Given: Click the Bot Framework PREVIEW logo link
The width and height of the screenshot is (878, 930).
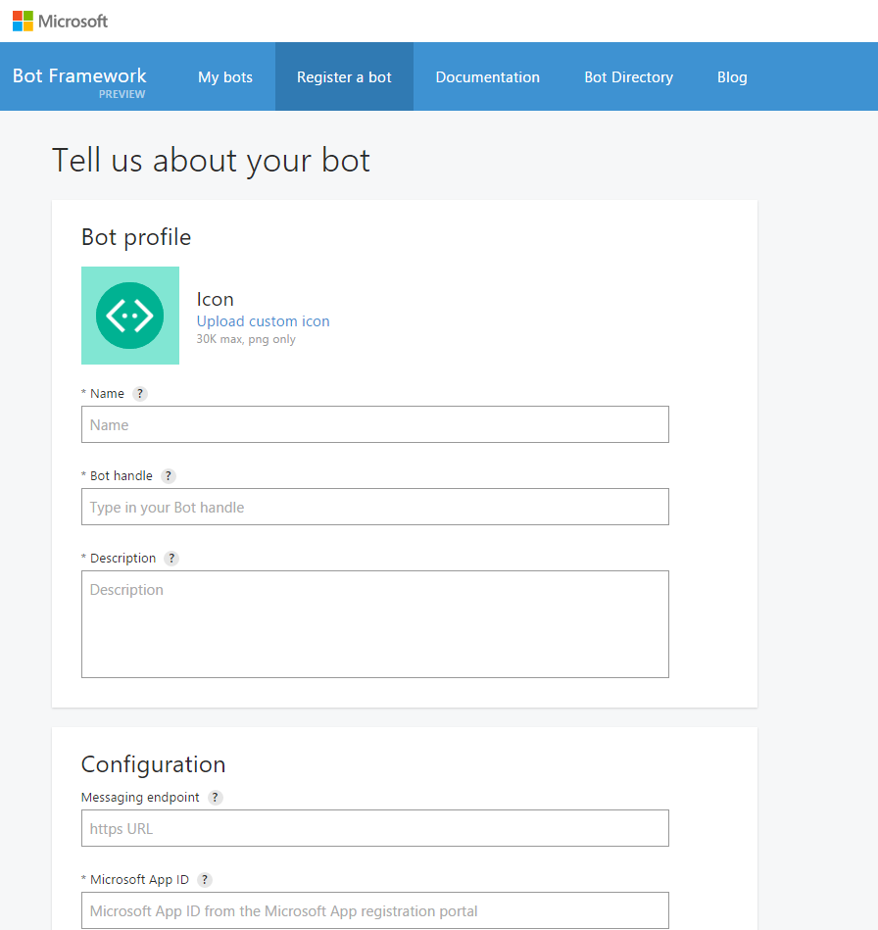Looking at the screenshot, I should pos(78,75).
